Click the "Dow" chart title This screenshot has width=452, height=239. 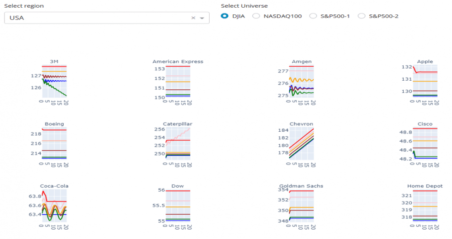178,186
